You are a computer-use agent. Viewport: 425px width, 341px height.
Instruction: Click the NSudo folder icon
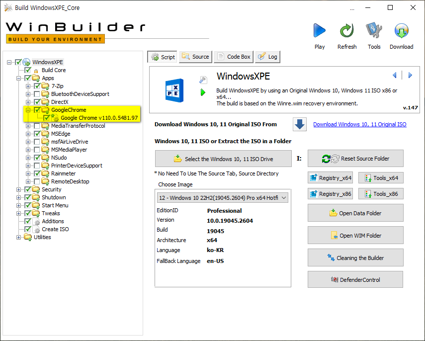point(45,158)
